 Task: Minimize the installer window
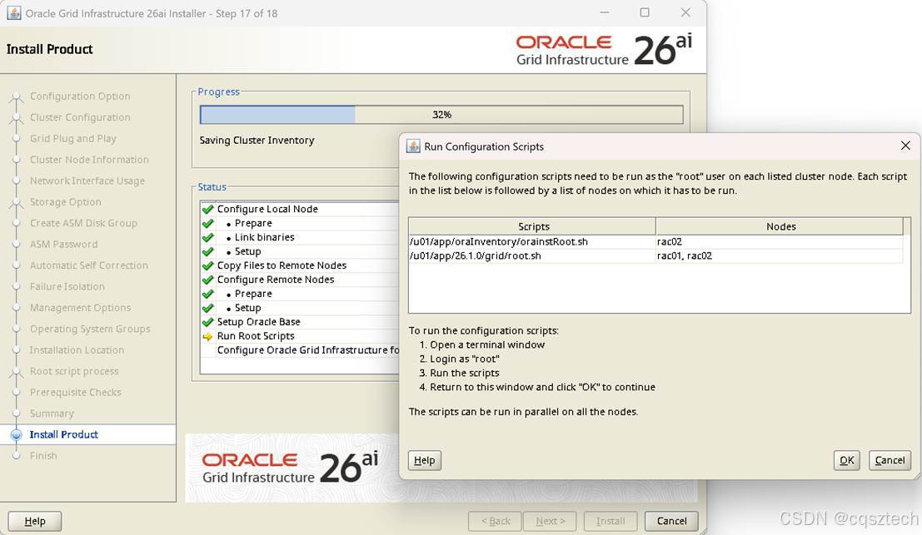pyautogui.click(x=605, y=12)
